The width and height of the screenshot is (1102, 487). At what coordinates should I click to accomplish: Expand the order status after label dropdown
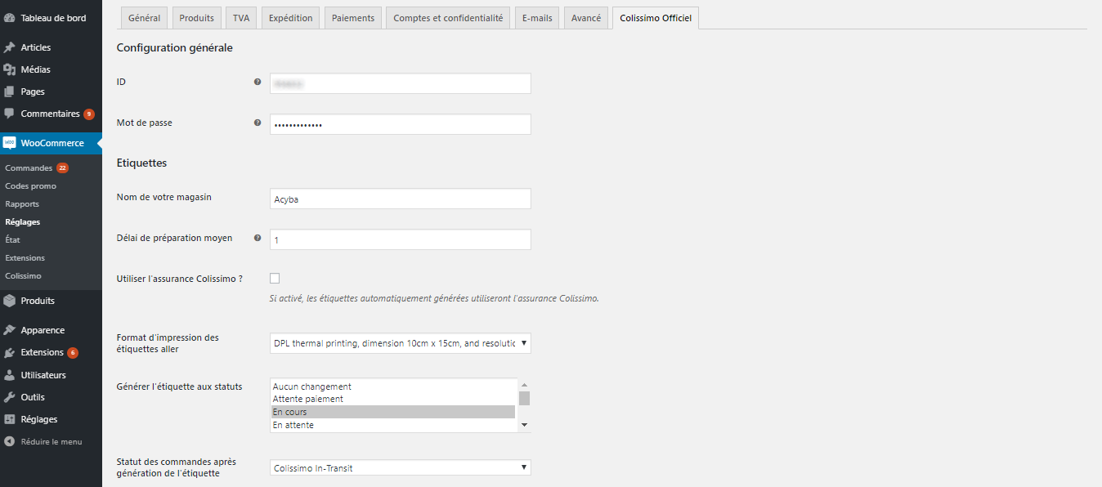pyautogui.click(x=400, y=468)
